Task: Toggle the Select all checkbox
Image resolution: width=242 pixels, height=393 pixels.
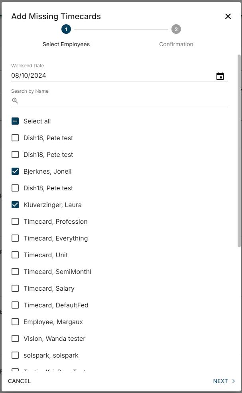Action: click(15, 121)
